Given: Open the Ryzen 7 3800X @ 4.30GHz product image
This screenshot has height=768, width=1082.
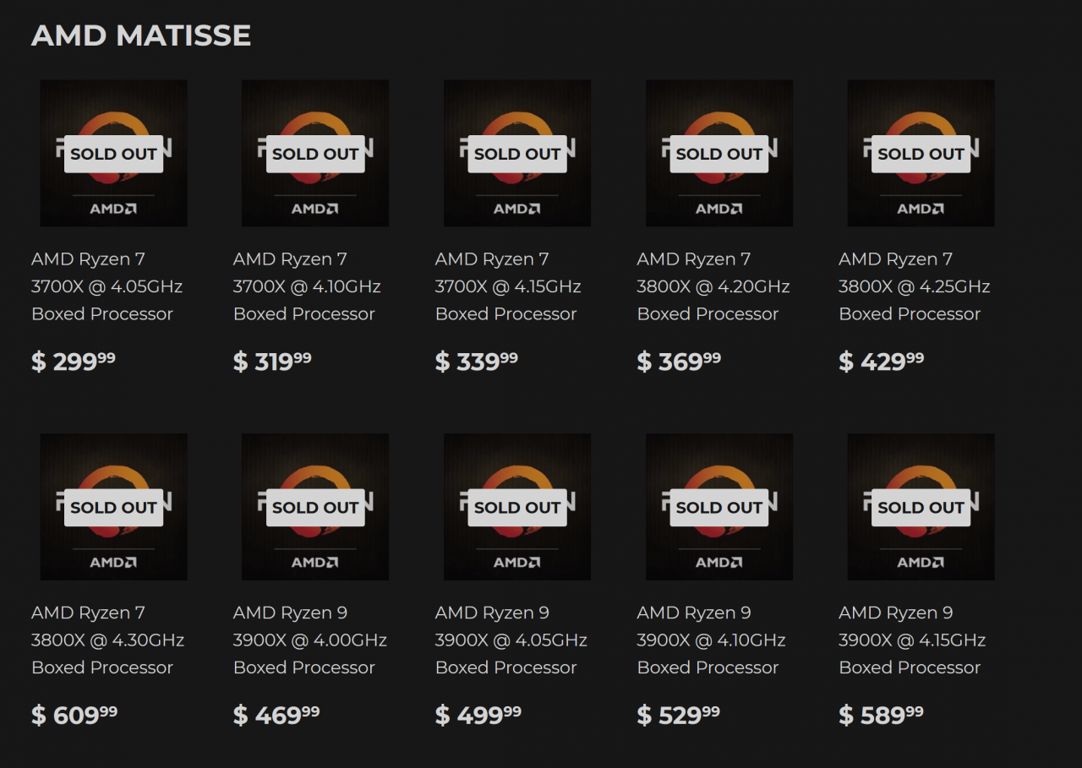Looking at the screenshot, I should pyautogui.click(x=113, y=507).
